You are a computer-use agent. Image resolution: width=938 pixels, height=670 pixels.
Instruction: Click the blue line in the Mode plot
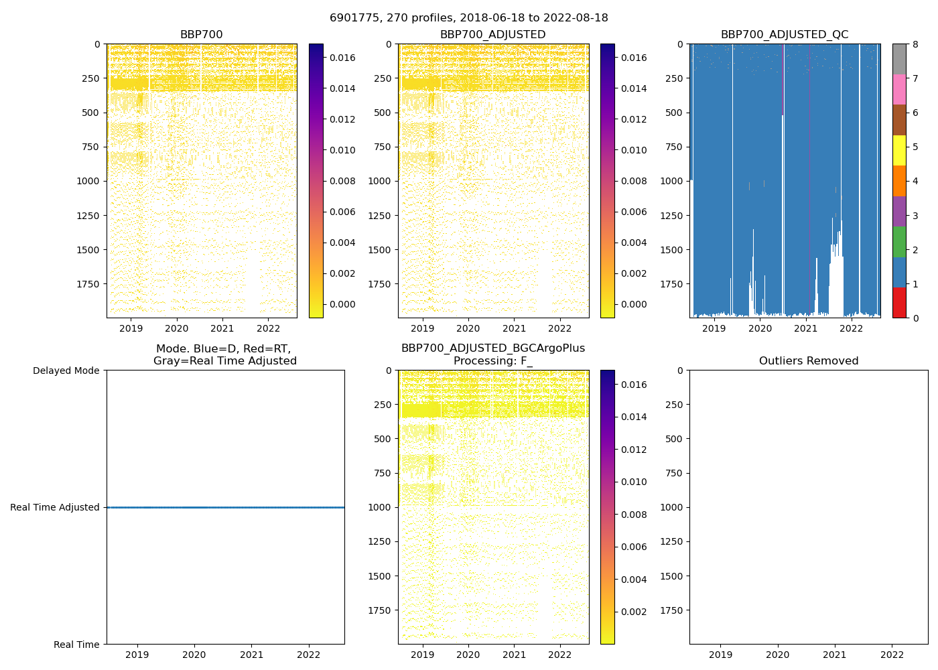click(225, 507)
